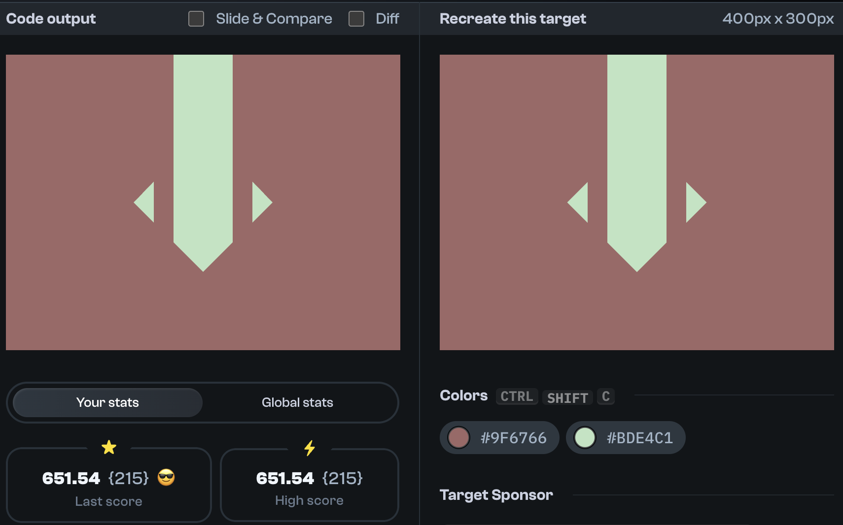Click the SHIFT key badge next to Colors
843x525 pixels.
point(568,397)
